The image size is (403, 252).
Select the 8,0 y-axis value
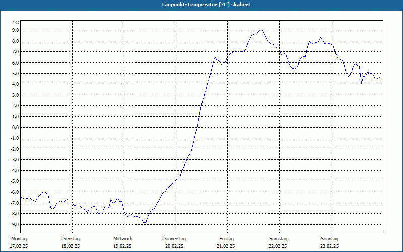(x=15, y=41)
